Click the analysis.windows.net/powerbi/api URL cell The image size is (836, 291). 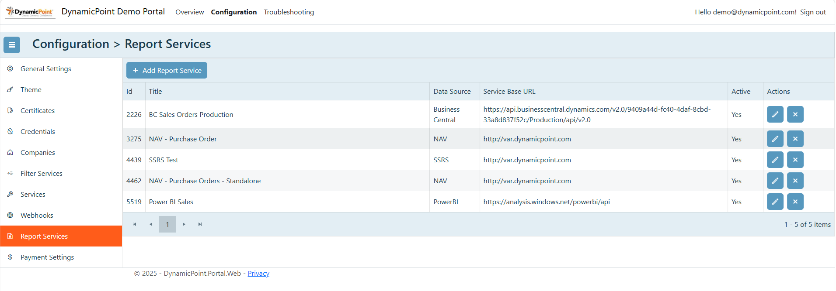click(x=604, y=202)
